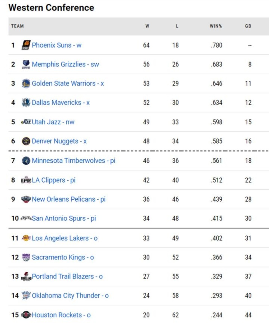The width and height of the screenshot is (269, 324).
Task: Open the Denver Nuggets logo
Action: (x=26, y=141)
